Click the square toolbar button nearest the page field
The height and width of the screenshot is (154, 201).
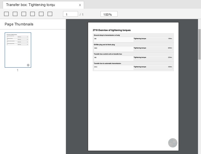pyautogui.click(x=50, y=14)
